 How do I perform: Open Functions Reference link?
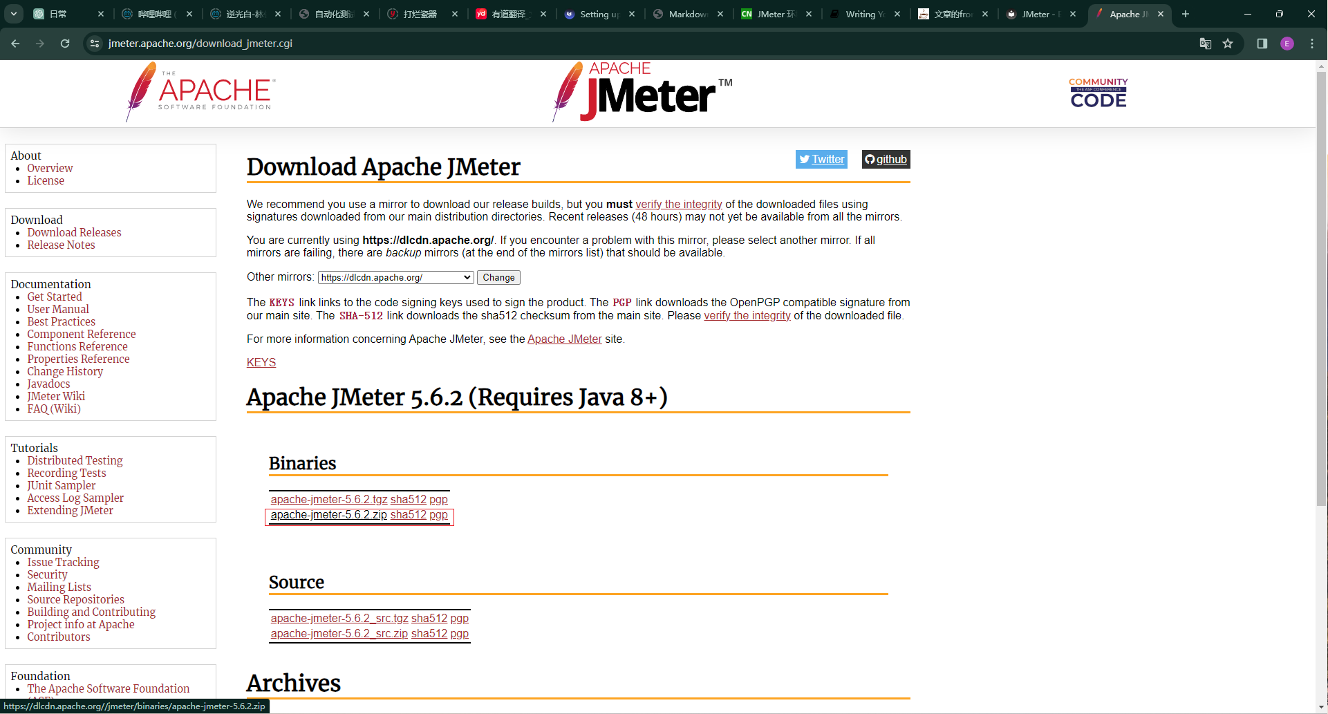coord(77,346)
